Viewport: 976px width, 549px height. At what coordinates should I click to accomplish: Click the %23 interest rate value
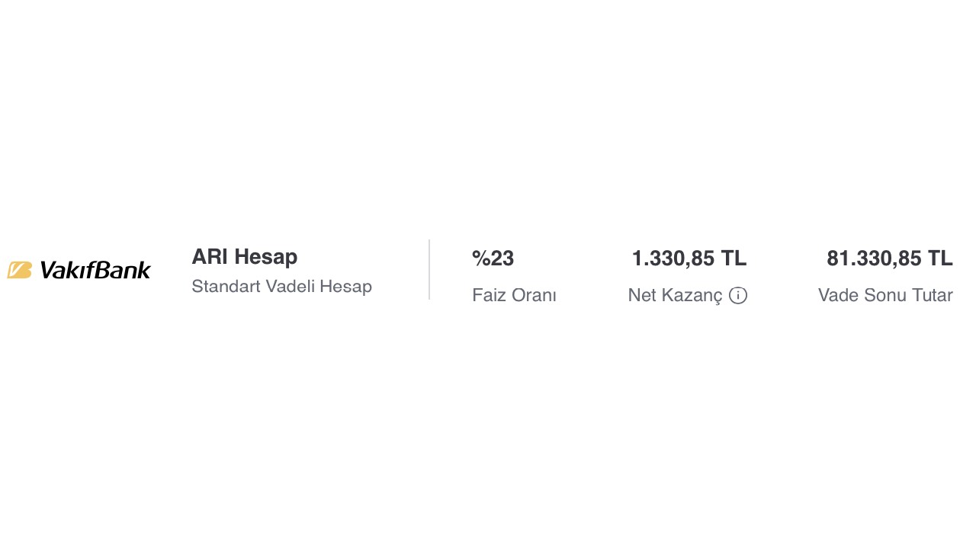[493, 258]
